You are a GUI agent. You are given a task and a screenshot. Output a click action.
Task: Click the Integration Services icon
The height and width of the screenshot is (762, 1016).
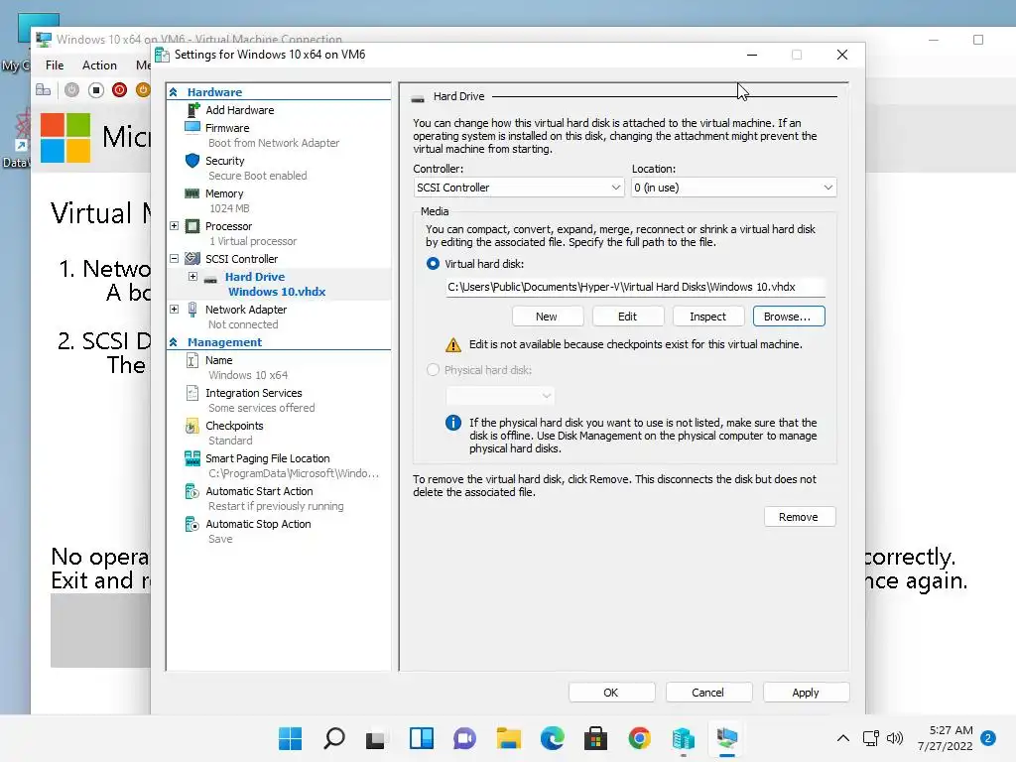(x=192, y=393)
